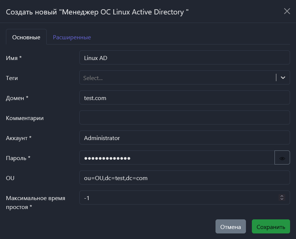
Task: Click the Аккаунт field with Administrator
Action: [x=184, y=138]
